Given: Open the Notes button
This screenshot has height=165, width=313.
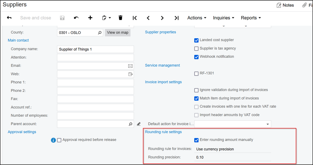Looking at the screenshot, I should 285,5.
